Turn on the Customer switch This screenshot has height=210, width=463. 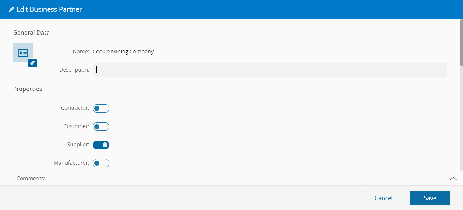[101, 126]
